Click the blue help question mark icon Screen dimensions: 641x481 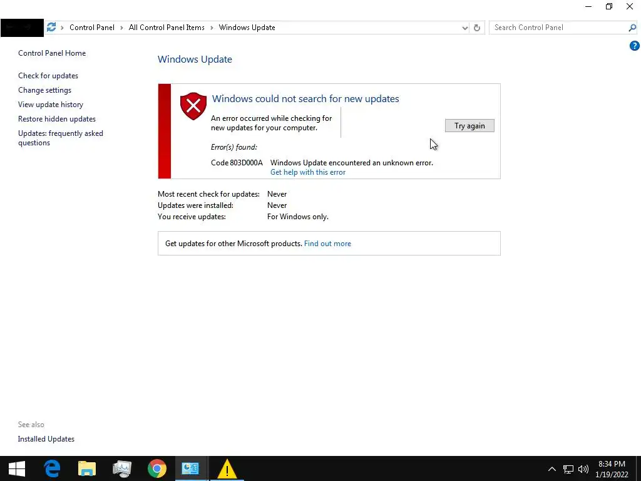pyautogui.click(x=634, y=46)
